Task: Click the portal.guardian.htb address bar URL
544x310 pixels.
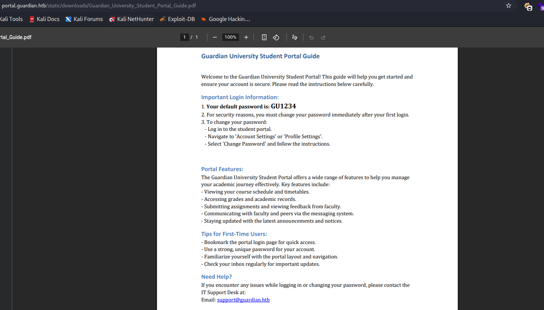Action: click(99, 6)
